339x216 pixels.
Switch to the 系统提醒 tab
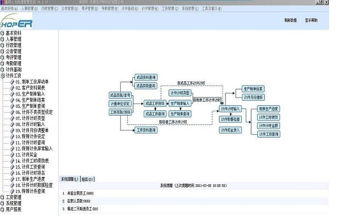pos(70,179)
